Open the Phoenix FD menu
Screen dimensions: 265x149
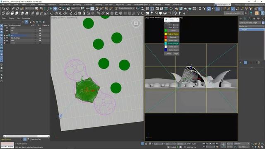pos(177,5)
